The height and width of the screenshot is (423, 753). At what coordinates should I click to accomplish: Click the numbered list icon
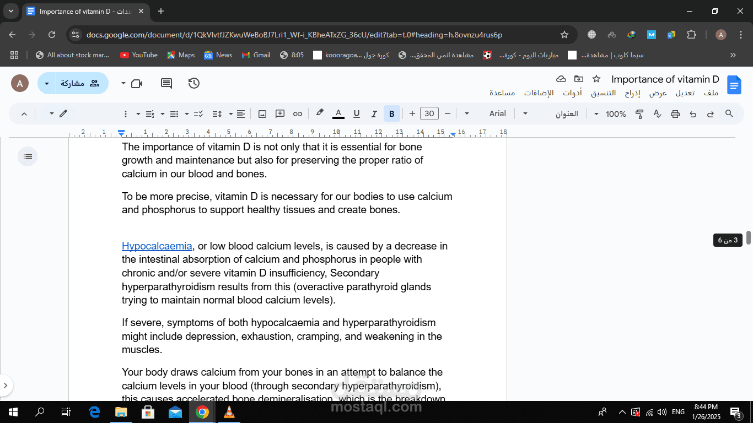150,114
